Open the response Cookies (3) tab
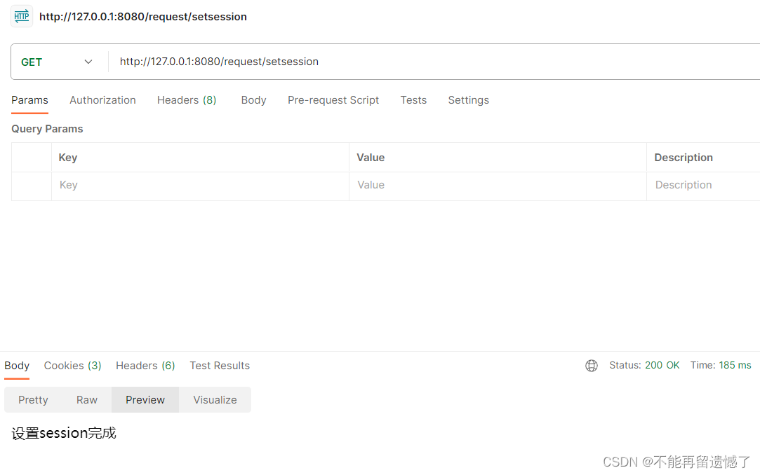The image size is (760, 475). point(73,366)
